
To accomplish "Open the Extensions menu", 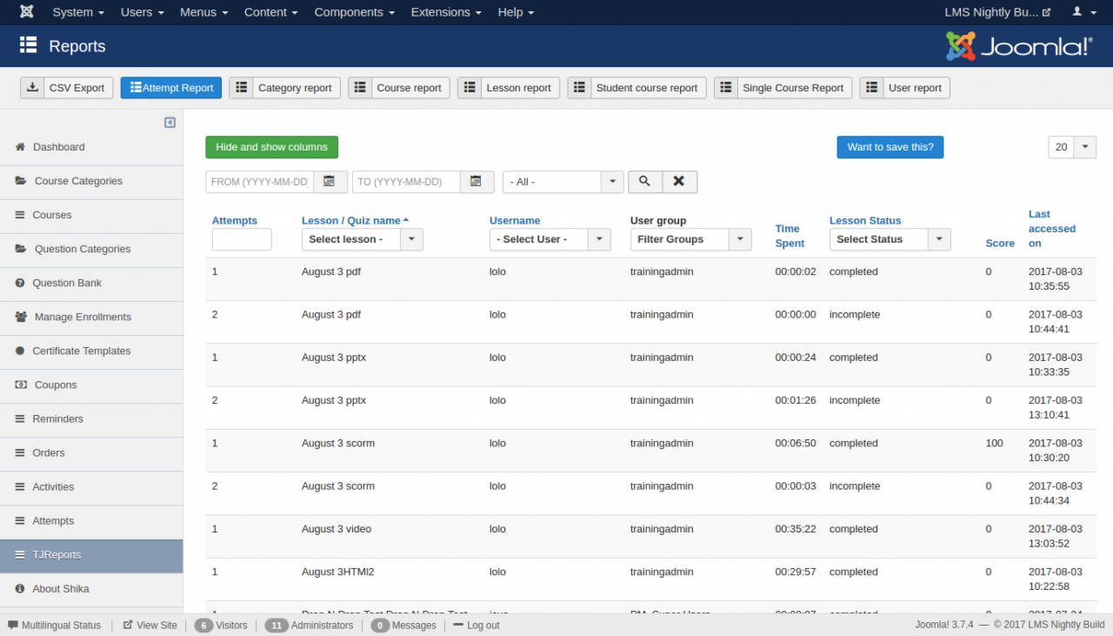I will click(446, 12).
